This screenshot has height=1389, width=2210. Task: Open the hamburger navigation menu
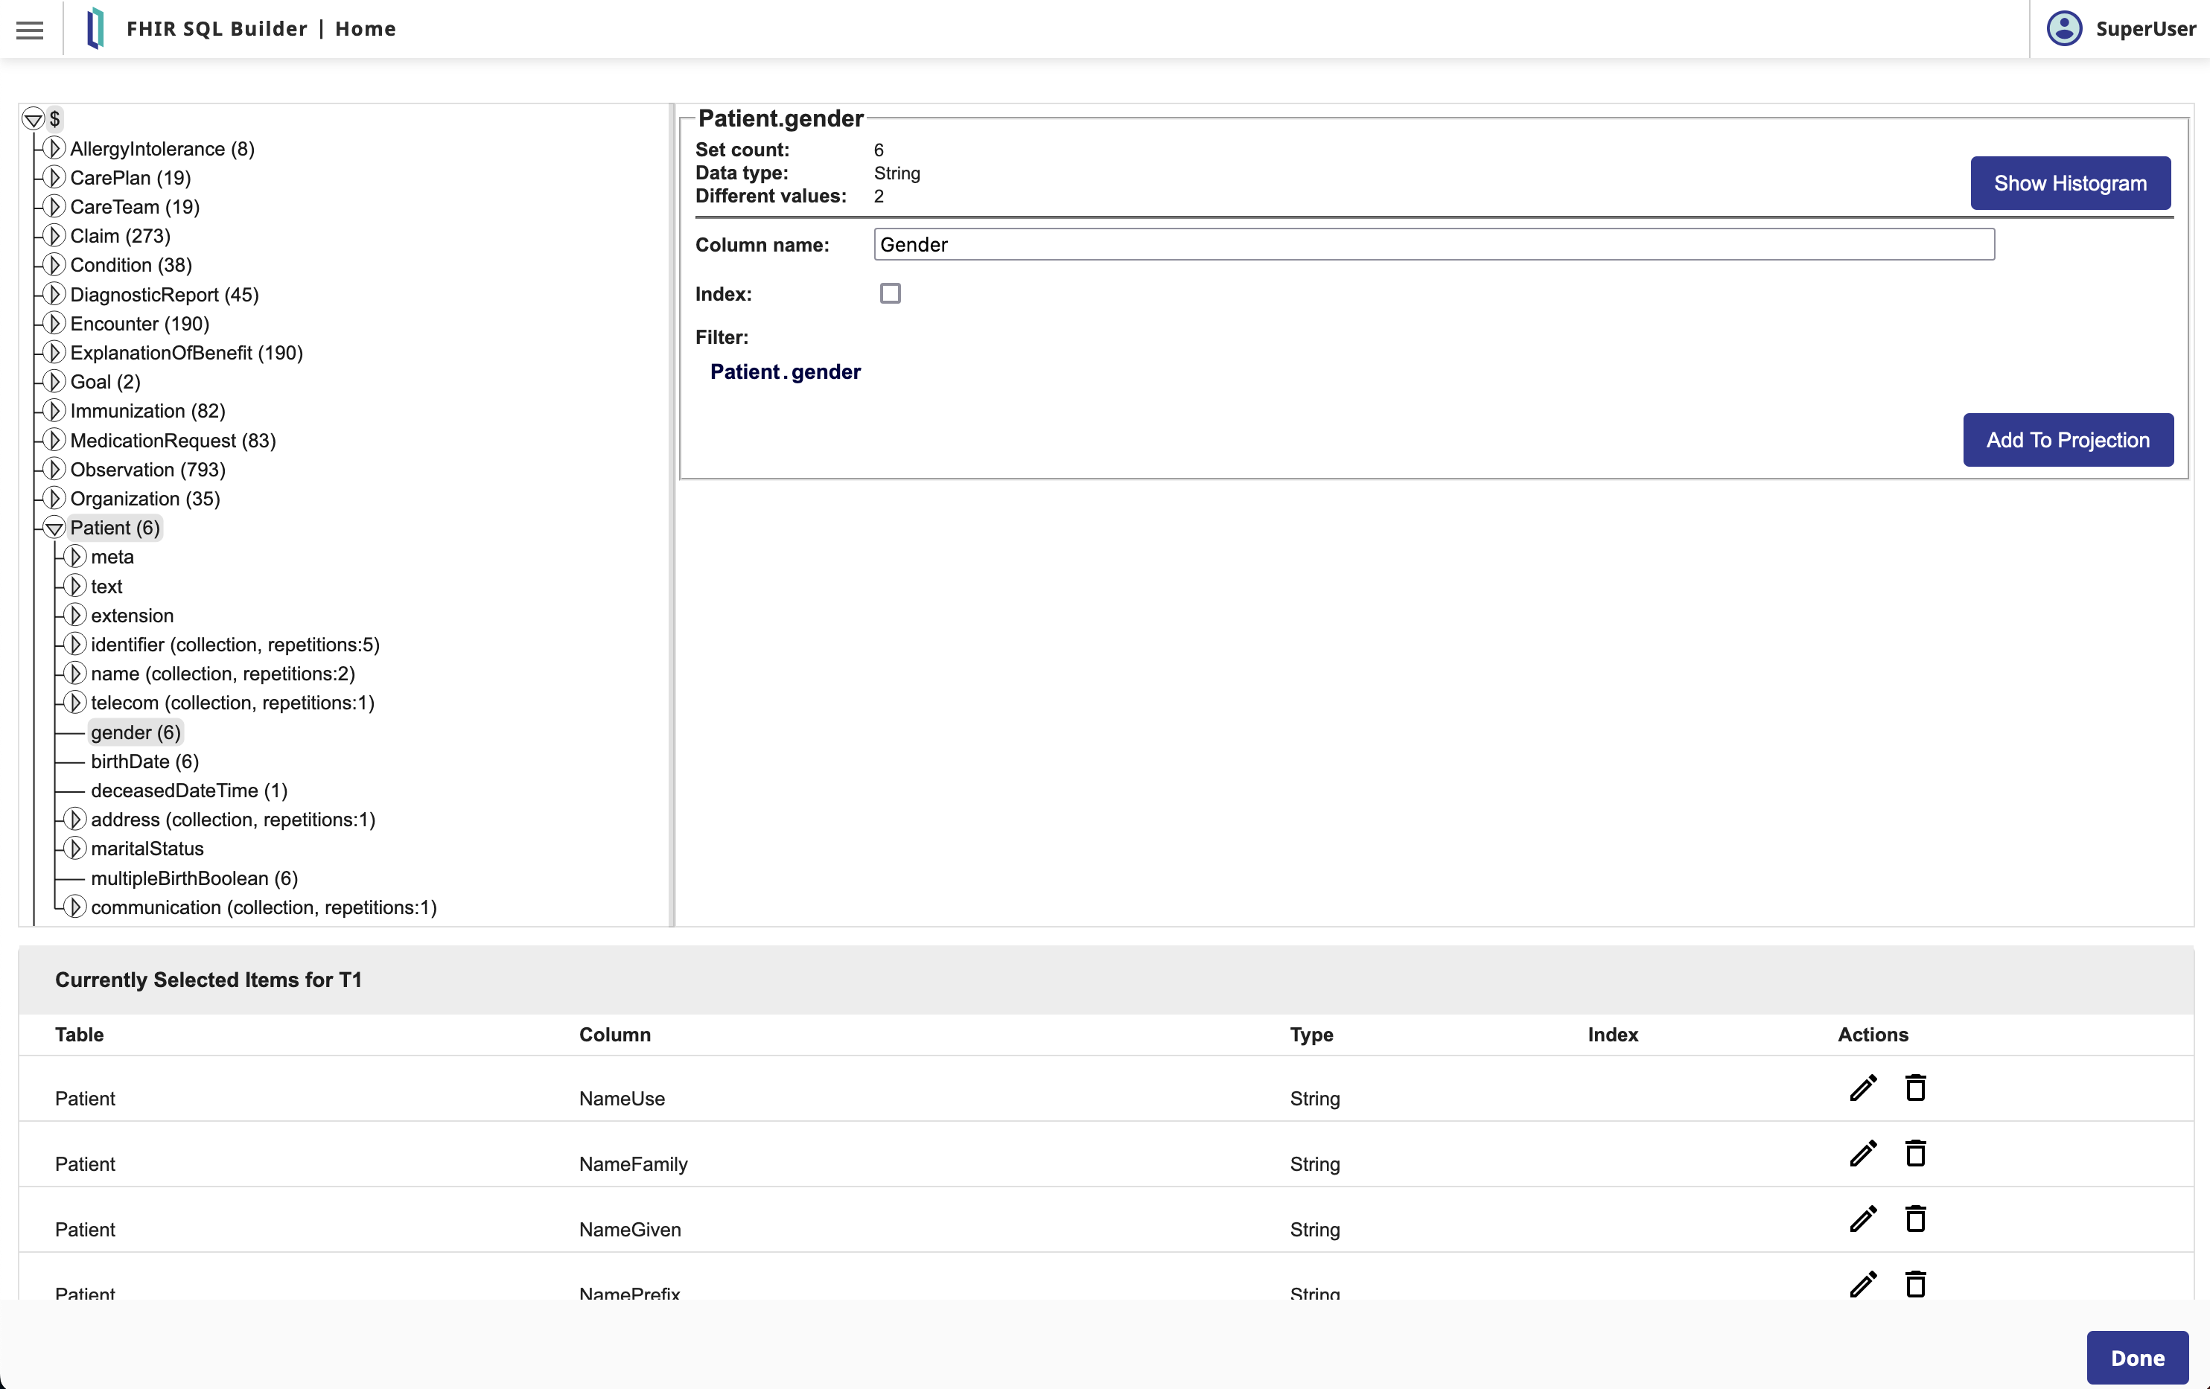pos(29,29)
